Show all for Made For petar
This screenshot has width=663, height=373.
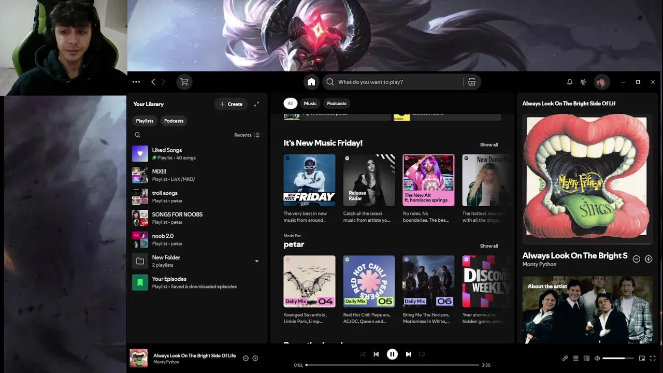click(x=489, y=246)
